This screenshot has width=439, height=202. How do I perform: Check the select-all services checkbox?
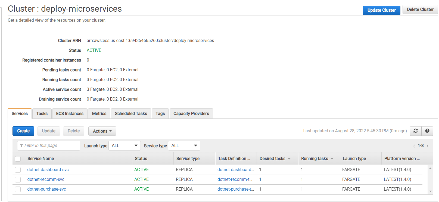tap(18, 159)
